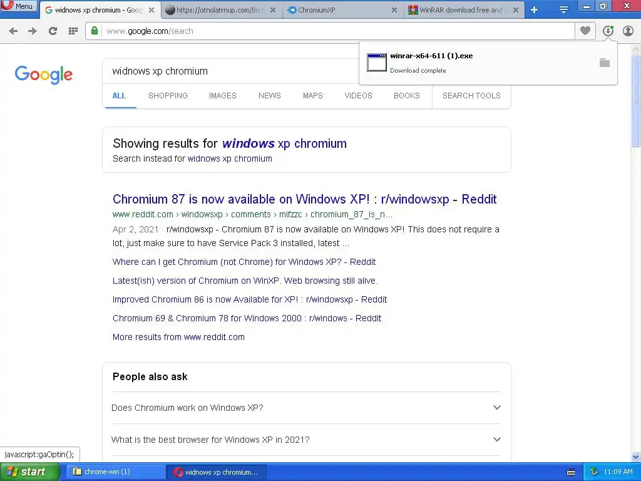Viewport: 641px width, 481px height.
Task: Click the Opera taskbar button
Action: point(217,472)
